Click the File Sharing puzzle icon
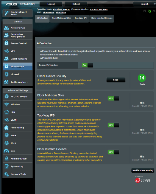 coord(7,128)
